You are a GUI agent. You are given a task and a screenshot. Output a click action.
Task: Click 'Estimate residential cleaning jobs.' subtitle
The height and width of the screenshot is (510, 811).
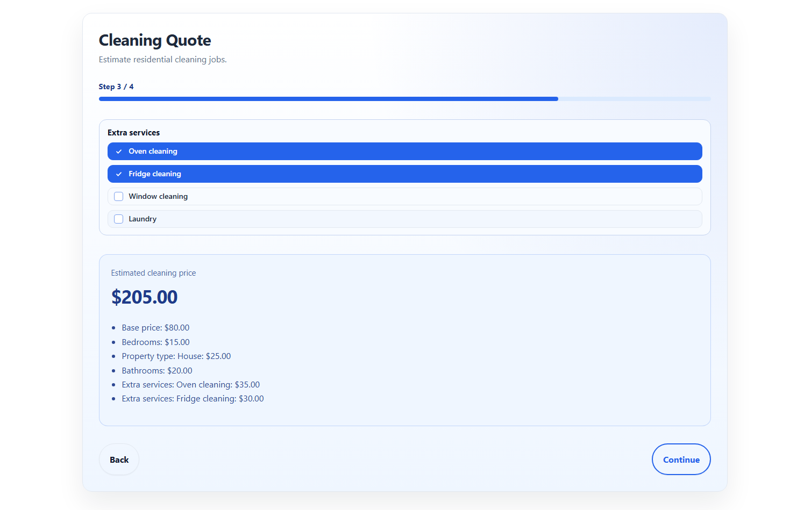[x=163, y=60]
